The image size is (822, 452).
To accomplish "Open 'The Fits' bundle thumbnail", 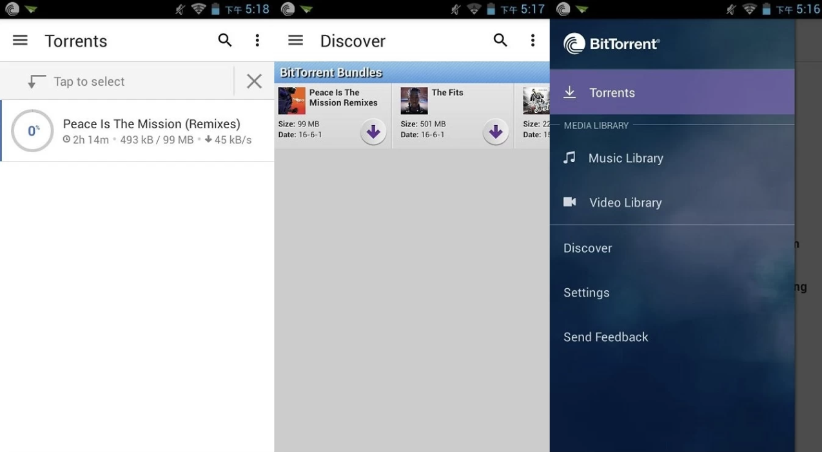I will pyautogui.click(x=414, y=101).
